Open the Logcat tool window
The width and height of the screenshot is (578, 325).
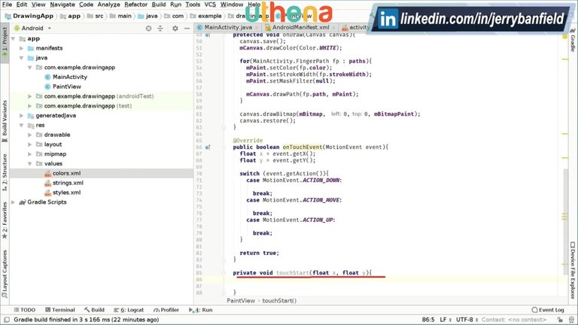tap(131, 310)
